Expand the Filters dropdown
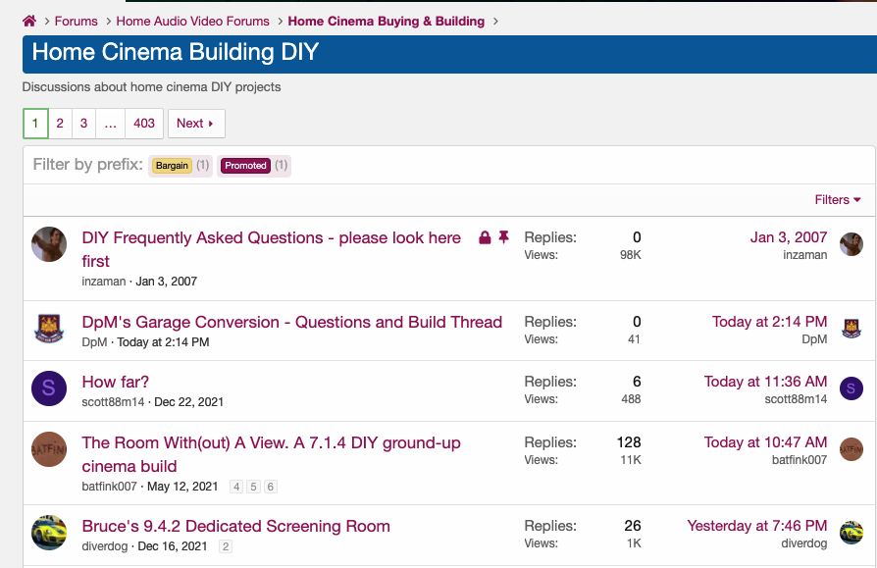 coord(837,199)
